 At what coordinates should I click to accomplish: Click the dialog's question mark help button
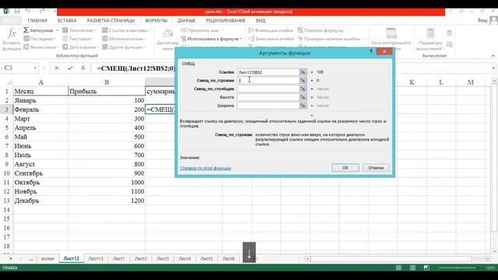click(x=370, y=51)
